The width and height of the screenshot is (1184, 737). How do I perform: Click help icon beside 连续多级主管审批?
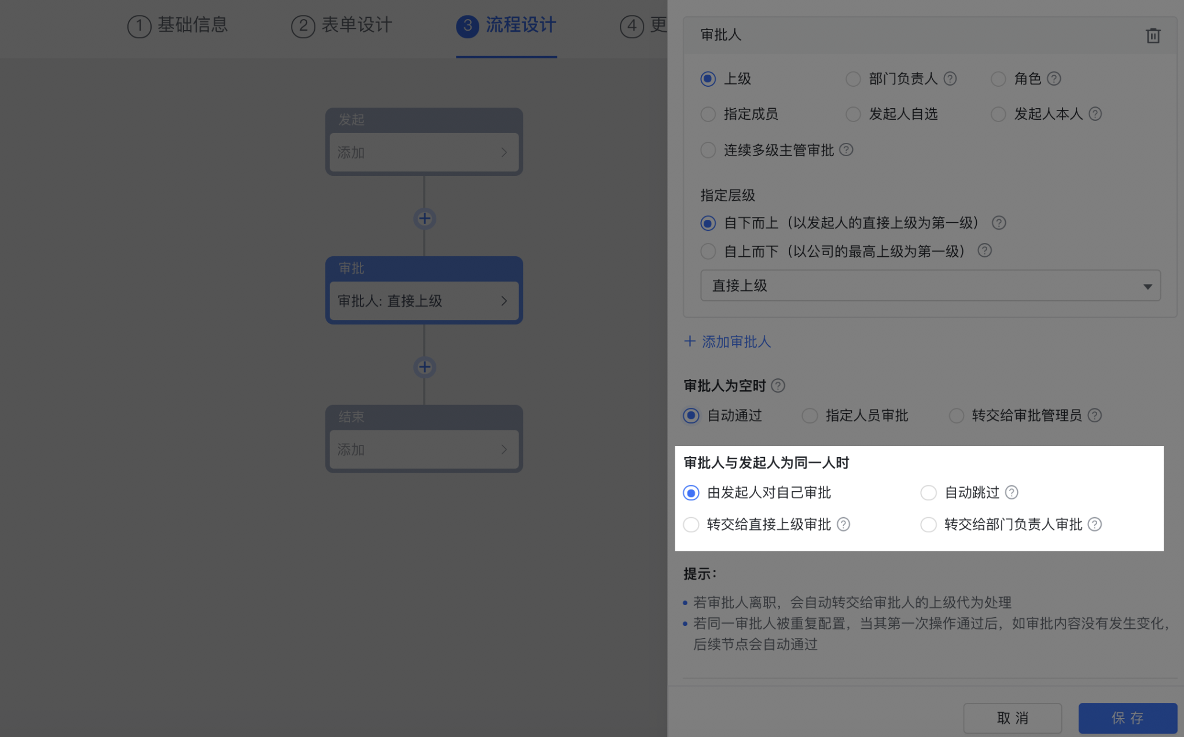(x=846, y=150)
